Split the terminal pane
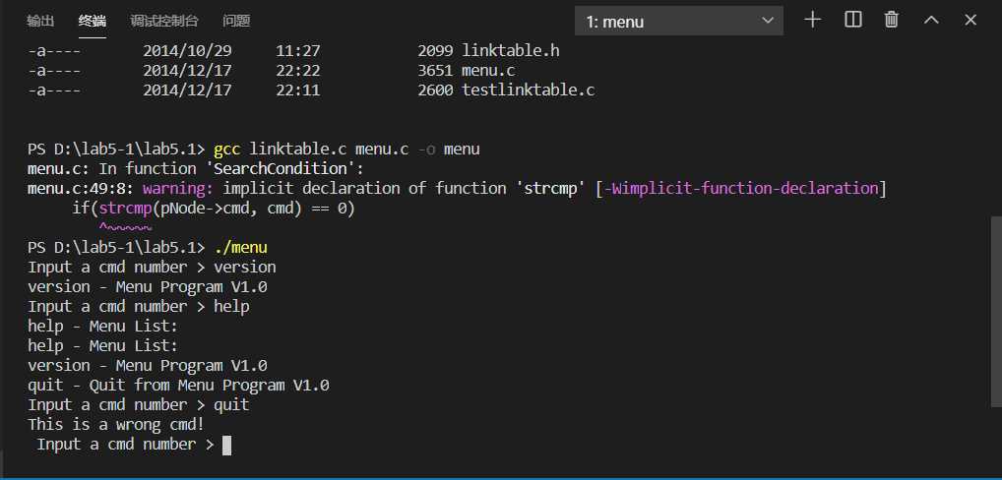The image size is (1002, 480). pos(853,20)
